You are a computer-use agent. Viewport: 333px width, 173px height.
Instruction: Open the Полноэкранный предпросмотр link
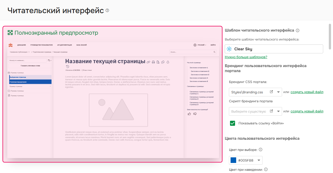coord(56,33)
